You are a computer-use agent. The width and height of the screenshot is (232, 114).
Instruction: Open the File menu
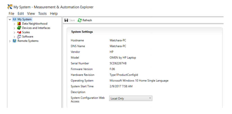point(12,13)
